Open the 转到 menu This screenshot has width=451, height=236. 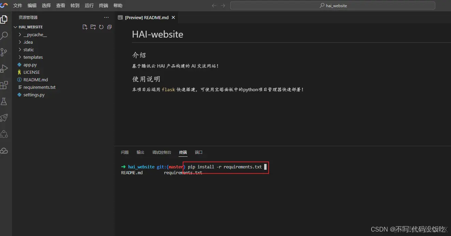(x=75, y=5)
